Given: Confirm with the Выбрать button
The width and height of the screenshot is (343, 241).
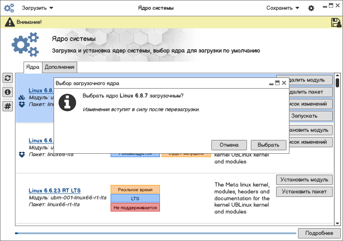Looking at the screenshot, I should point(268,145).
